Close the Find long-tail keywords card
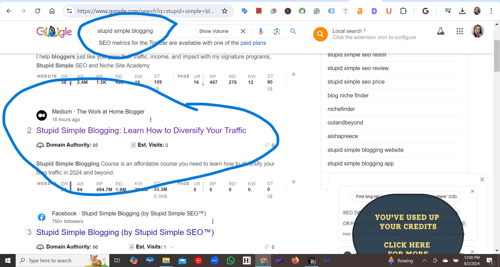This screenshot has width=500, height=267. pyautogui.click(x=472, y=191)
